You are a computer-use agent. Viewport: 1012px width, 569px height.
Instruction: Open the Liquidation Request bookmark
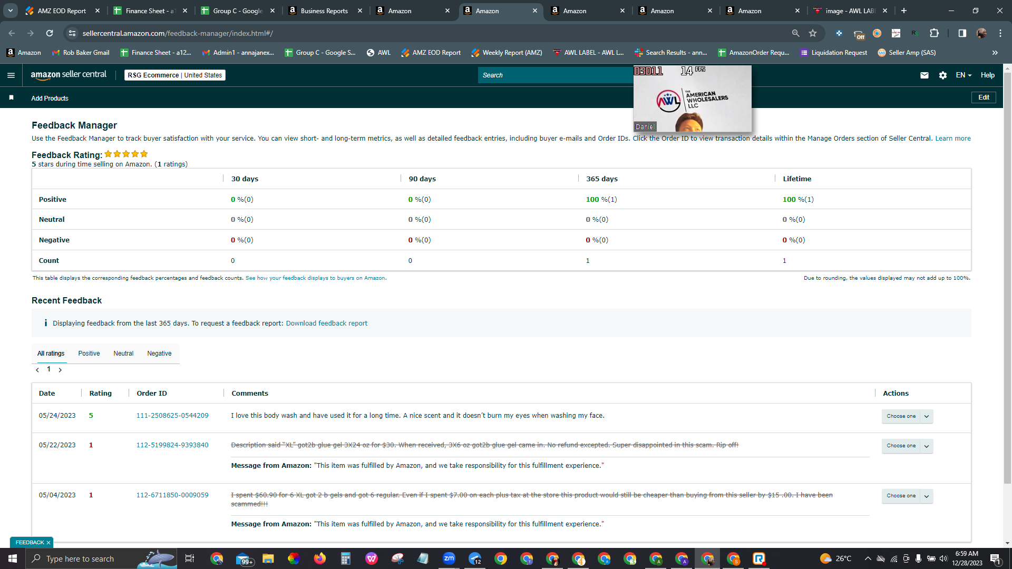pos(833,53)
